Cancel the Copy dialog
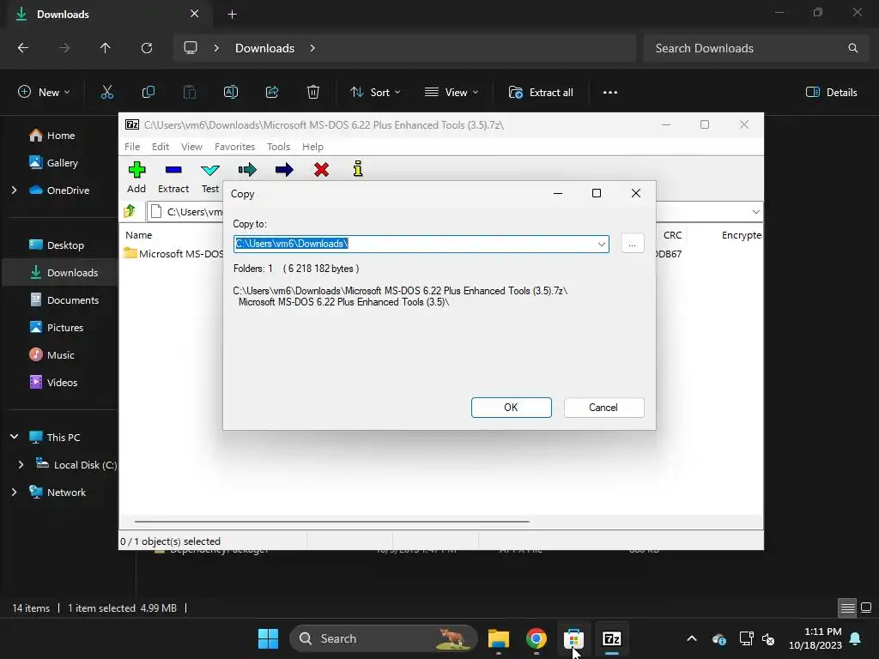 [x=603, y=408]
